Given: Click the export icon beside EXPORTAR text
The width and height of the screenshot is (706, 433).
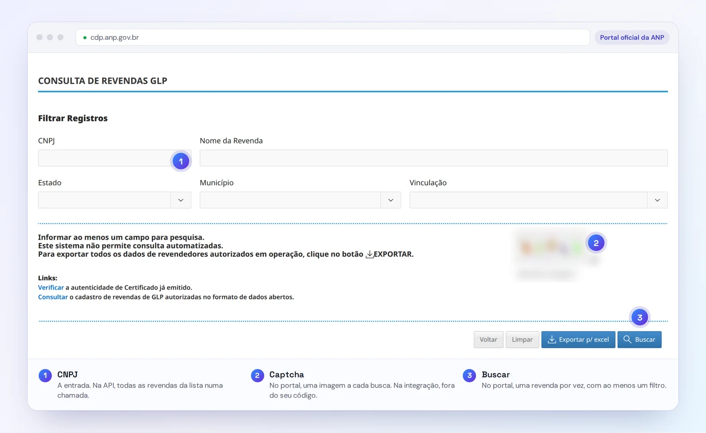Looking at the screenshot, I should (369, 254).
